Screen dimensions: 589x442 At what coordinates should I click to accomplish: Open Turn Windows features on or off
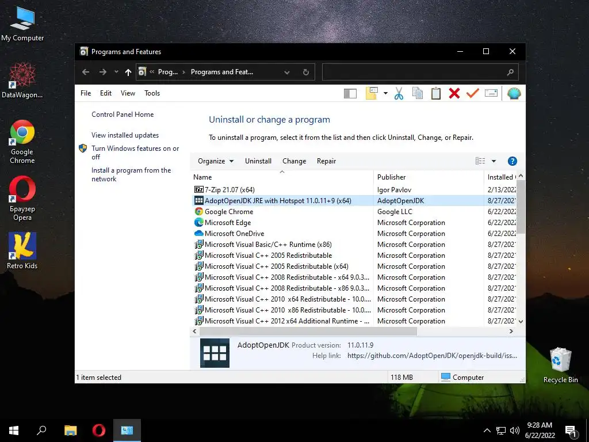(135, 153)
